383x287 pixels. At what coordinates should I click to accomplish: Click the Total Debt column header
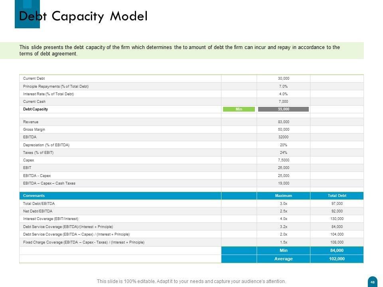337,196
